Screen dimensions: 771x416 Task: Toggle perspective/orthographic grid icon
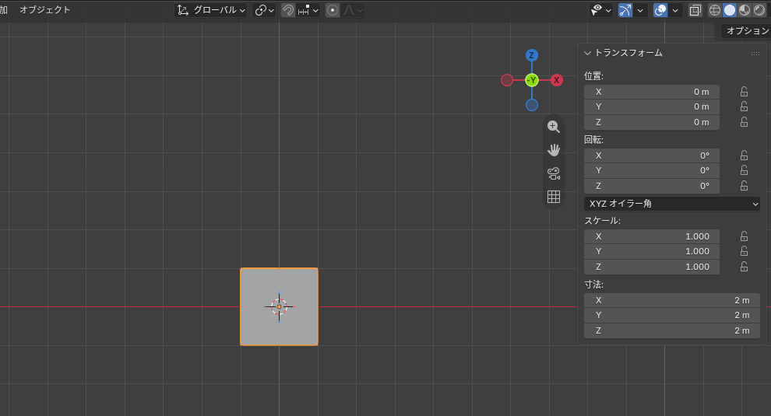554,197
